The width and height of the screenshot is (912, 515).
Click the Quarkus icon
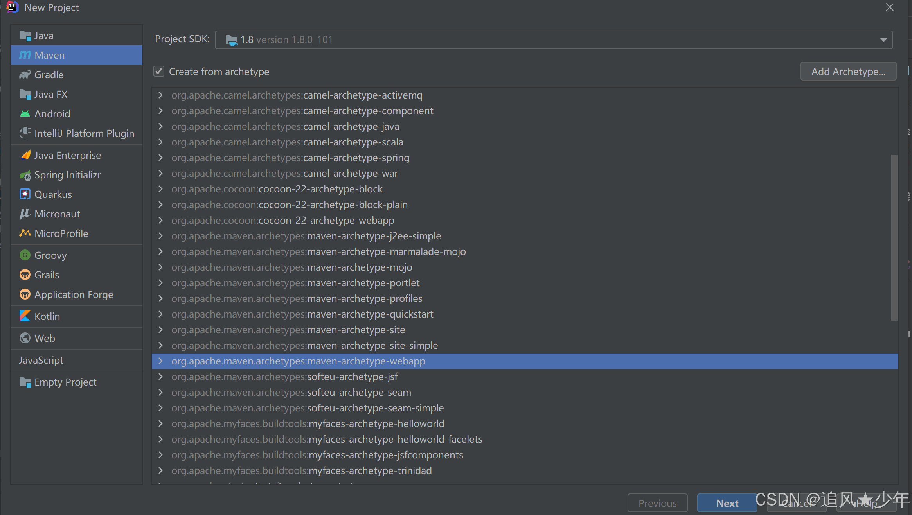pos(25,194)
